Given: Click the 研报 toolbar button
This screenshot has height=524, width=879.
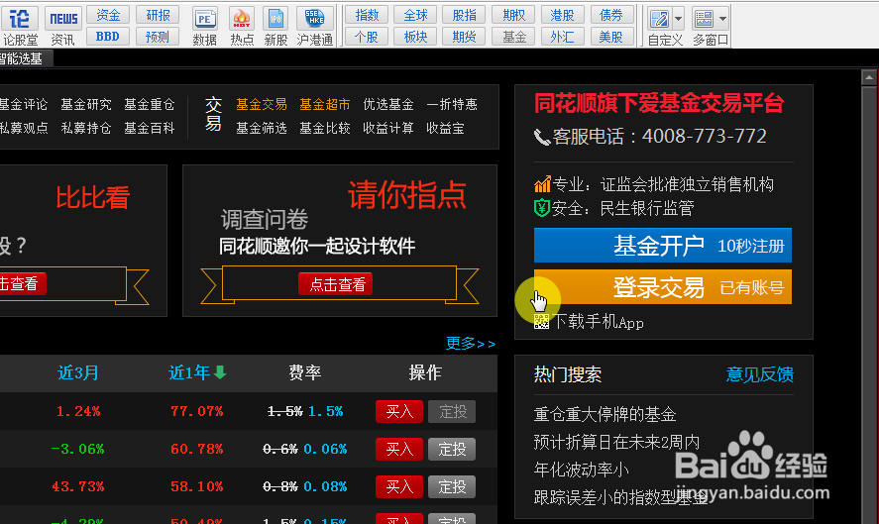Looking at the screenshot, I should pos(158,15).
